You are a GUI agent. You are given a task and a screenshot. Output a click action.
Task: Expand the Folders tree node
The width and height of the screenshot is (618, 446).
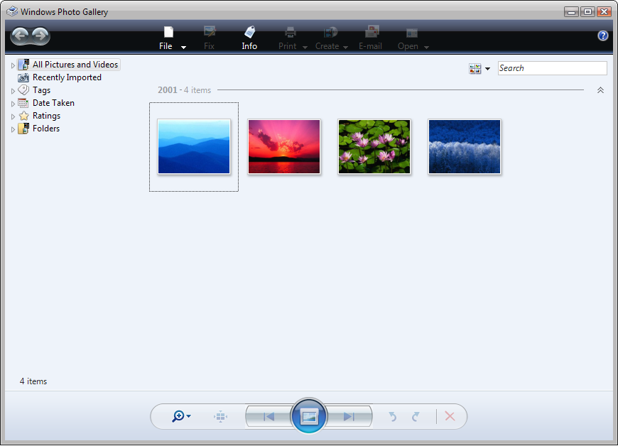pos(13,129)
